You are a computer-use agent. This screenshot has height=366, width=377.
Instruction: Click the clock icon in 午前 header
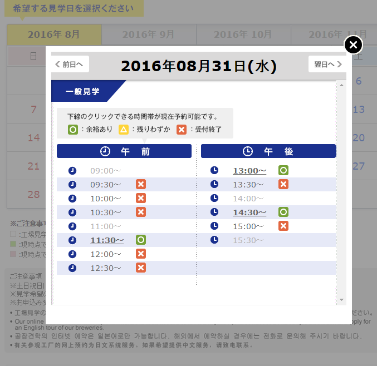(x=105, y=151)
